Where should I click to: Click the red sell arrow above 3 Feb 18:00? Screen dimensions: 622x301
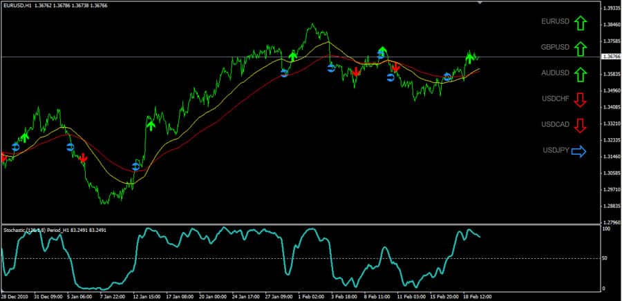[x=356, y=71]
